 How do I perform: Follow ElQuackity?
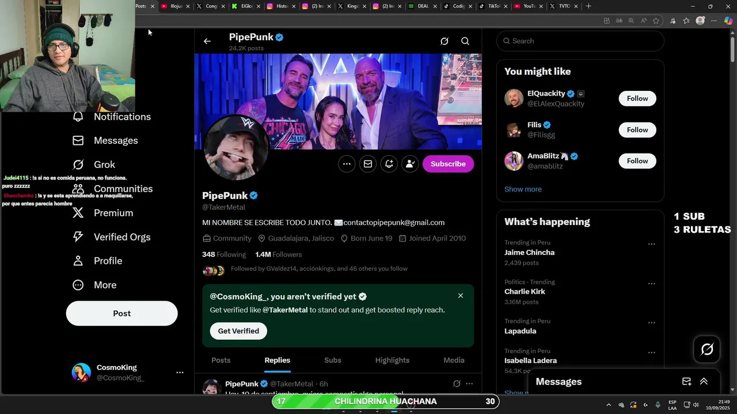coord(637,98)
